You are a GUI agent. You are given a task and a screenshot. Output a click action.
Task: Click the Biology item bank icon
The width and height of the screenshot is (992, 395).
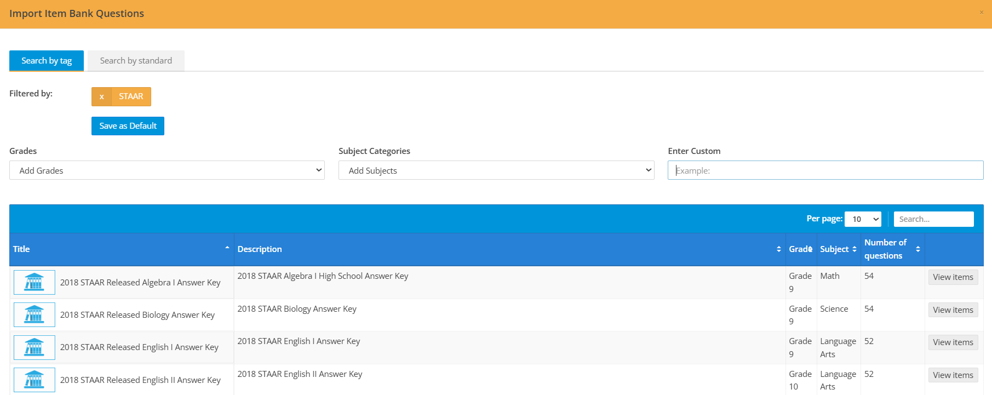click(x=34, y=314)
